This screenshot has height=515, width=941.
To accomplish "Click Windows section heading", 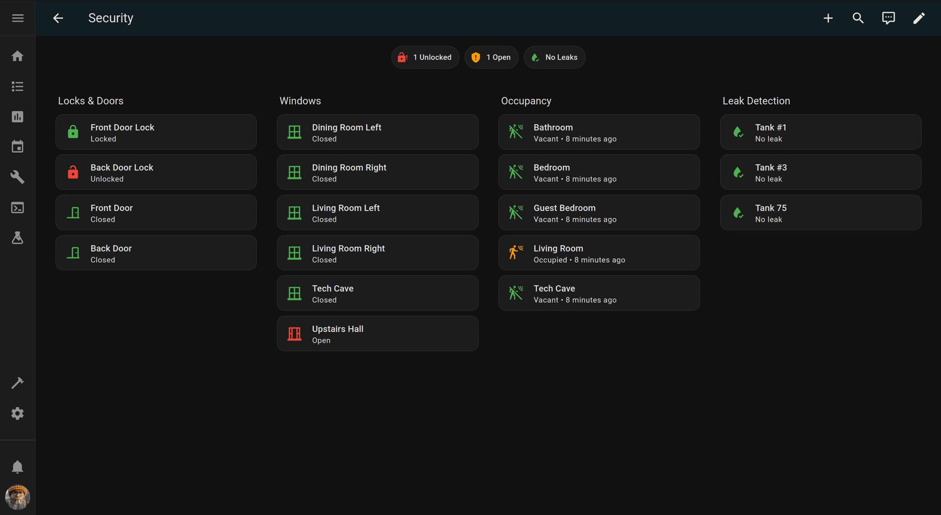I will [300, 101].
